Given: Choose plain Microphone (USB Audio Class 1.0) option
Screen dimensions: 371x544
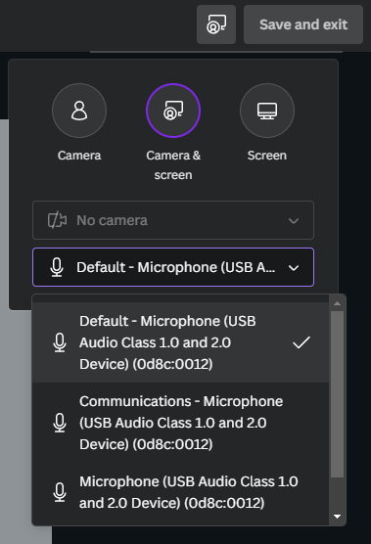Looking at the screenshot, I should (x=180, y=492).
